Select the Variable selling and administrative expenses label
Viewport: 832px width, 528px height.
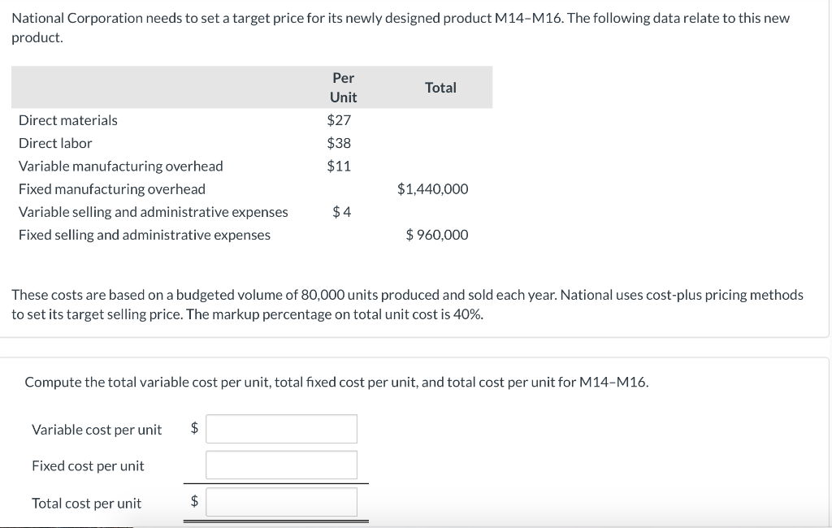click(154, 211)
